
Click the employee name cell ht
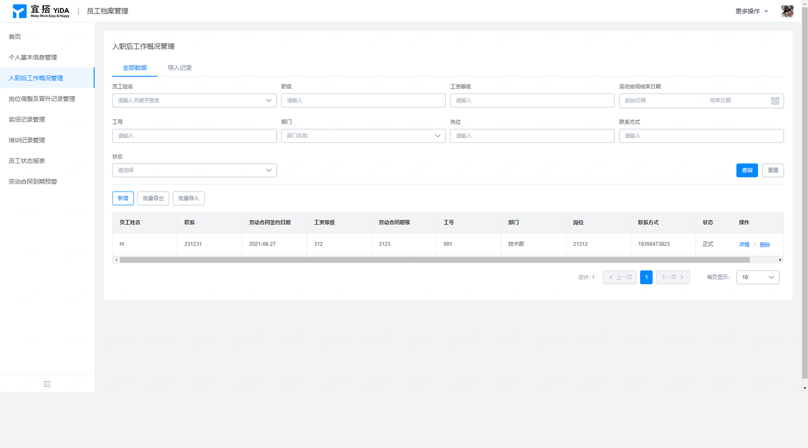tap(145, 244)
